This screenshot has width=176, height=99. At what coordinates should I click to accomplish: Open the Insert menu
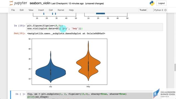click(41, 10)
